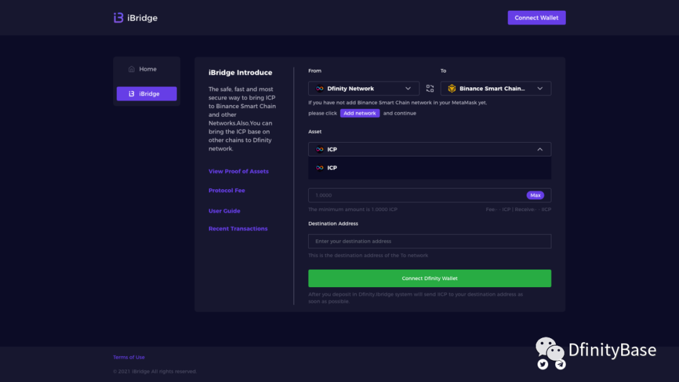Click the minimum amount 1.0000 ICP note
This screenshot has width=679, height=382.
click(353, 209)
